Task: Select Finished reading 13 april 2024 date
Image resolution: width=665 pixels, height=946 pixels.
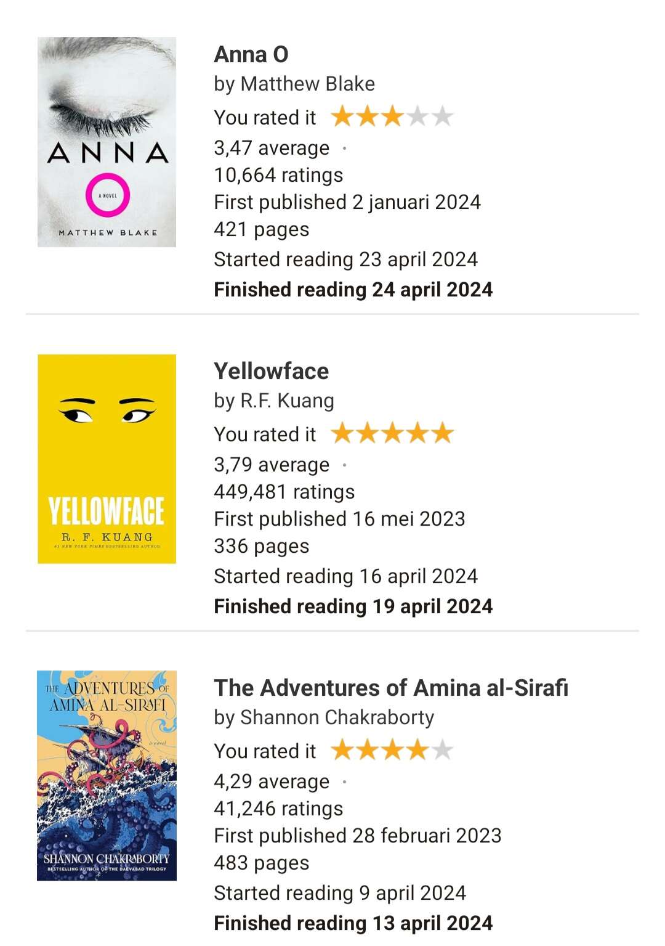Action: 353,923
